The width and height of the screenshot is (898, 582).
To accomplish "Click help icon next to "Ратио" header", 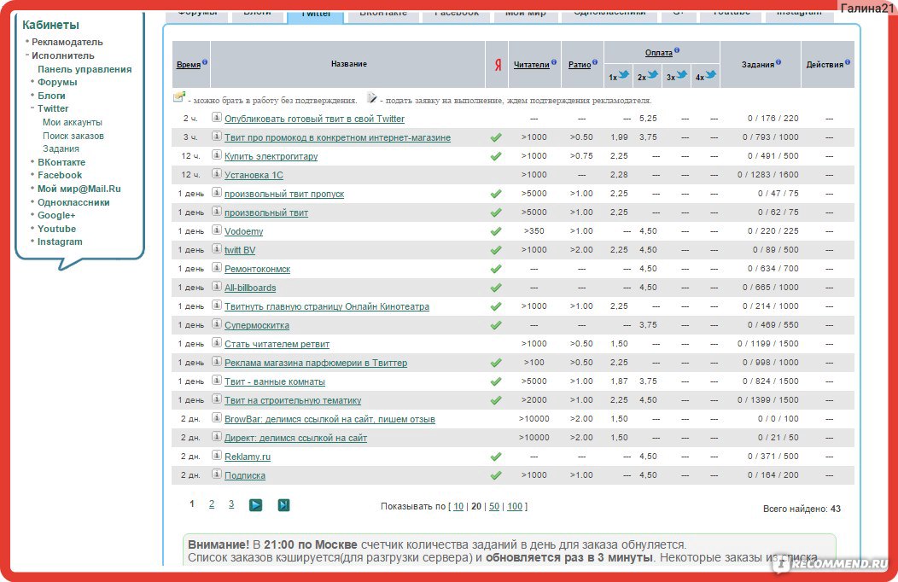I will [595, 62].
